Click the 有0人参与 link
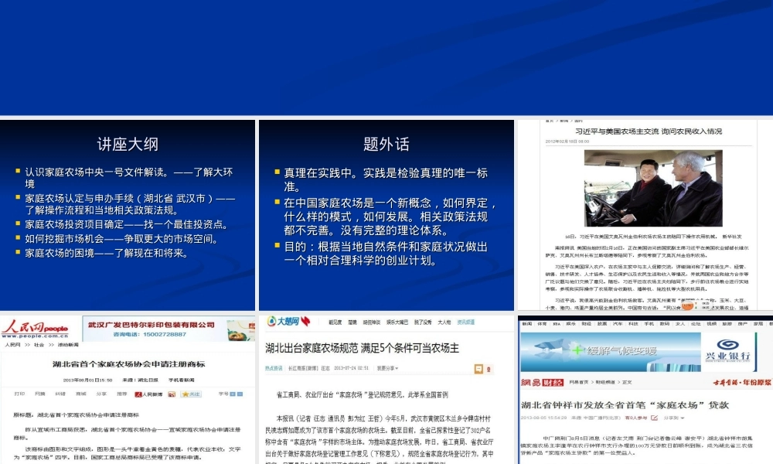 click(x=635, y=418)
